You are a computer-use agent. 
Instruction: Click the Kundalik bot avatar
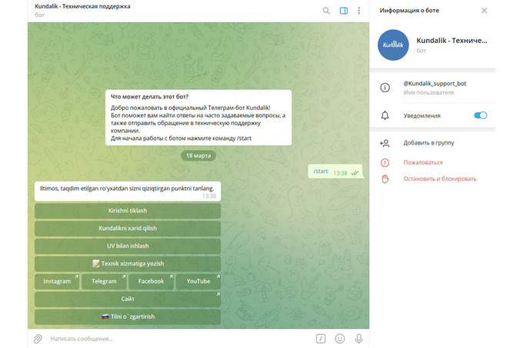point(394,45)
